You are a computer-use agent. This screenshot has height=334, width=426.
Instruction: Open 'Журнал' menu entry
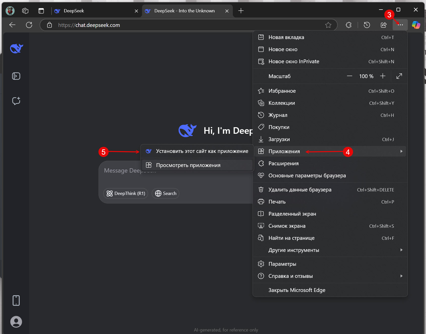tap(330, 115)
